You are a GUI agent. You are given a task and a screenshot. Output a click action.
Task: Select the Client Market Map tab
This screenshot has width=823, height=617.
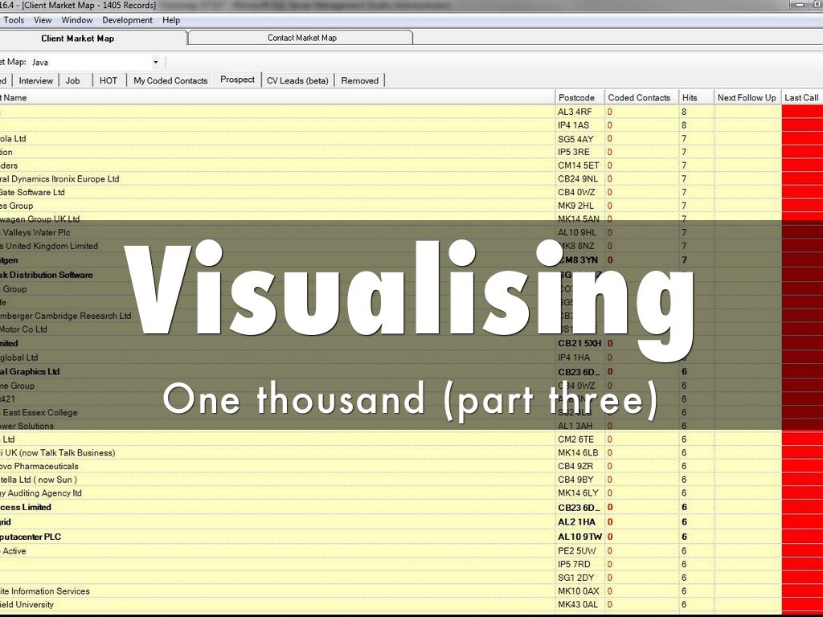coord(77,38)
